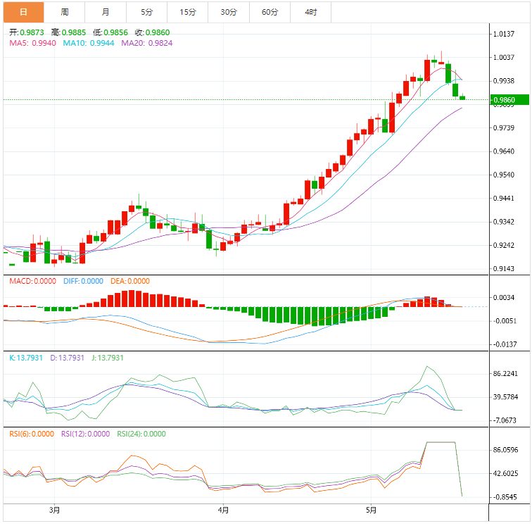Select the 周 weekly tab
Screen dimensions: 532x526
point(64,12)
